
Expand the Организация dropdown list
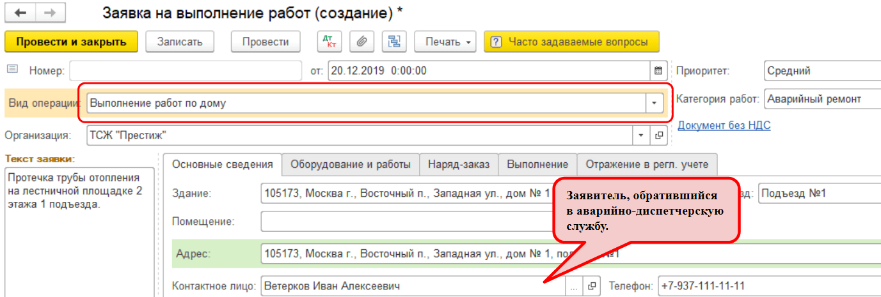click(642, 135)
